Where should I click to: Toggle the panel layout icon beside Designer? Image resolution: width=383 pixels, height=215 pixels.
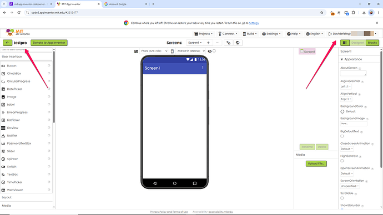tap(345, 43)
